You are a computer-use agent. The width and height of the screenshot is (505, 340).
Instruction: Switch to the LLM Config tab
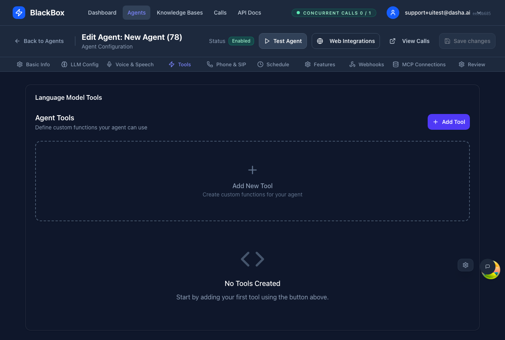[80, 64]
